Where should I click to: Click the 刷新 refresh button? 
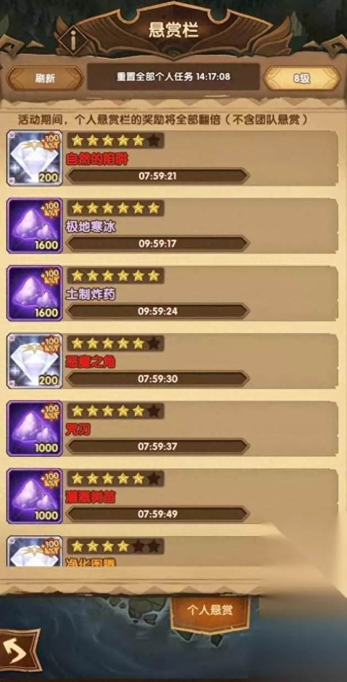45,78
